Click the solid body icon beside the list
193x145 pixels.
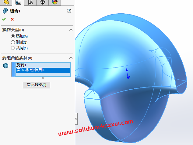(6, 66)
